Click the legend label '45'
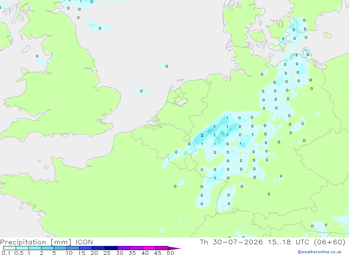Viewport: 349px width, 255px height. (158, 253)
